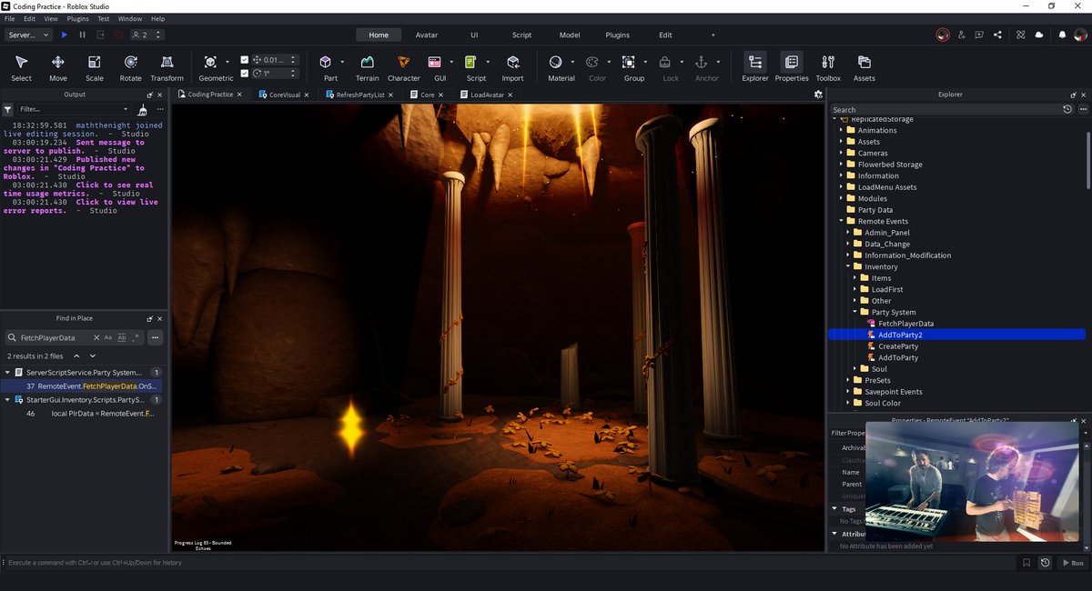Image resolution: width=1092 pixels, height=591 pixels.
Task: Open the Material dropdown arrow
Action: 572,63
